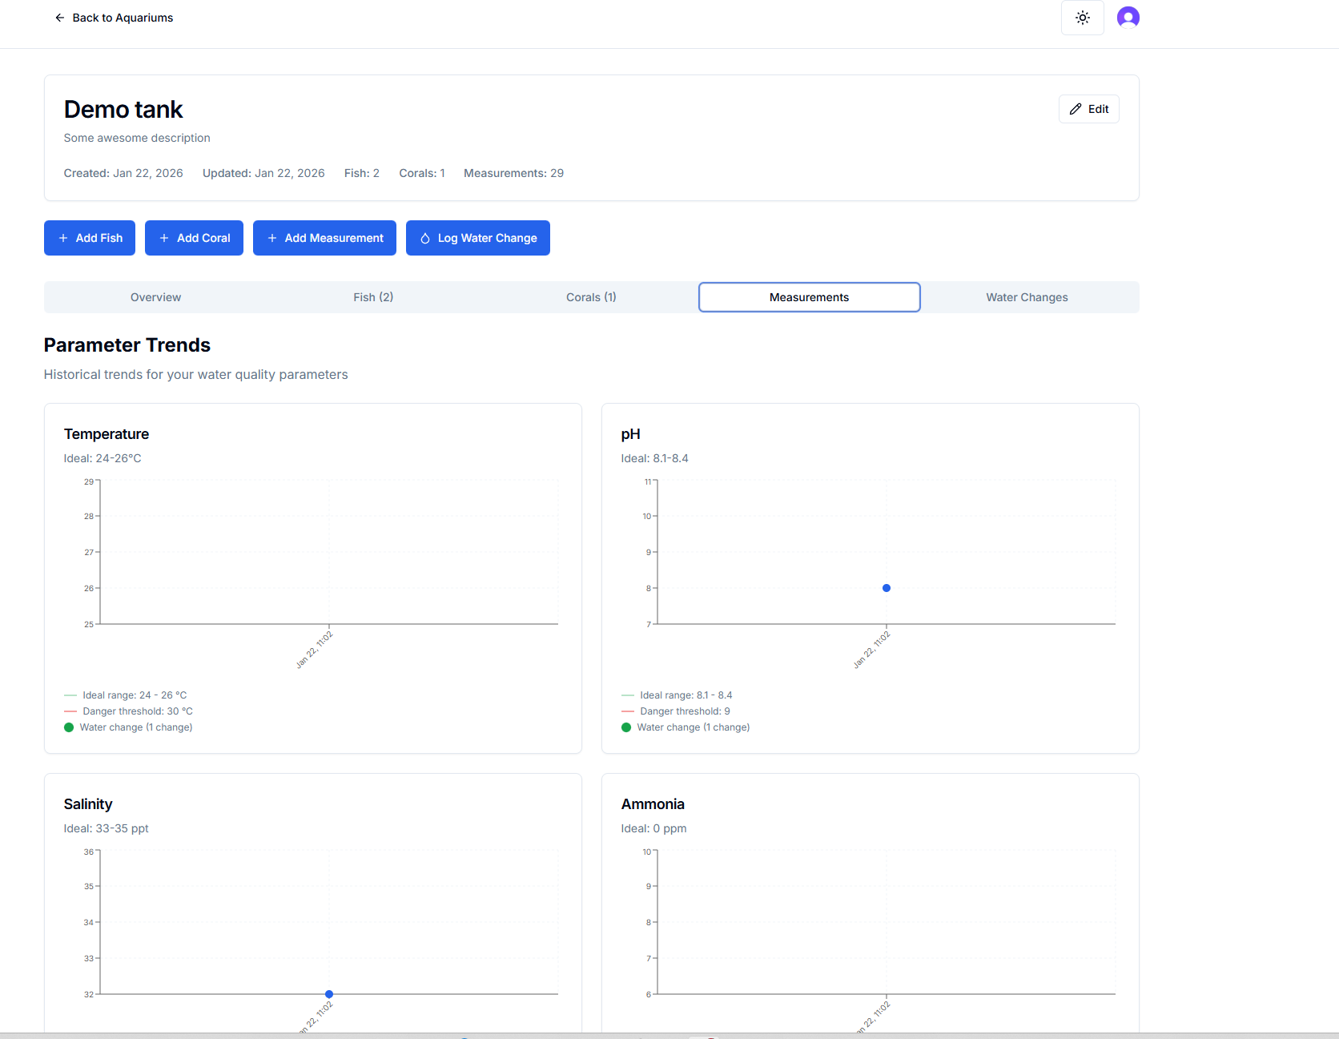Select the Measurements tab
1339x1039 pixels.
pos(809,297)
